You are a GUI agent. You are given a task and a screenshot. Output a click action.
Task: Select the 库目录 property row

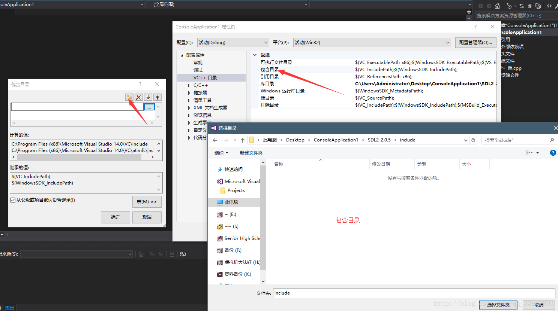coord(374,84)
